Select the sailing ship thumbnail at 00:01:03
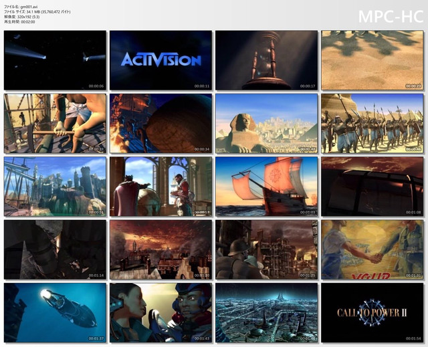Viewport: 428px width, 347px height. point(266,187)
